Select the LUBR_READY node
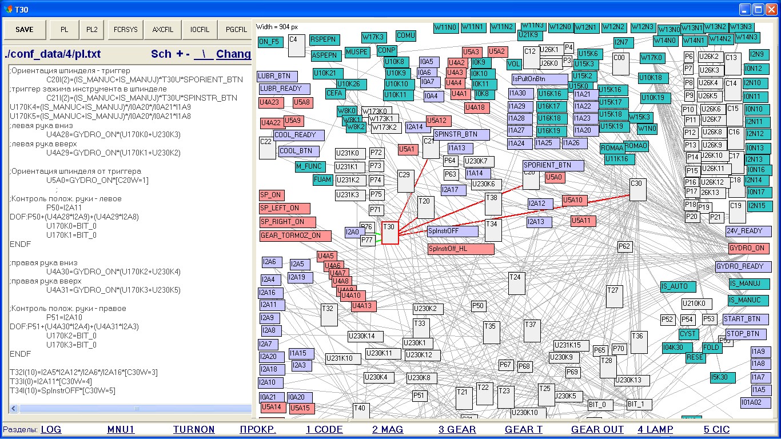 pos(284,89)
